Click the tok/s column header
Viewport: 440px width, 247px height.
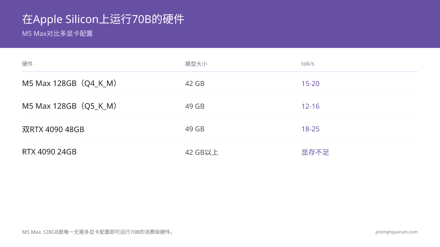pyautogui.click(x=308, y=64)
